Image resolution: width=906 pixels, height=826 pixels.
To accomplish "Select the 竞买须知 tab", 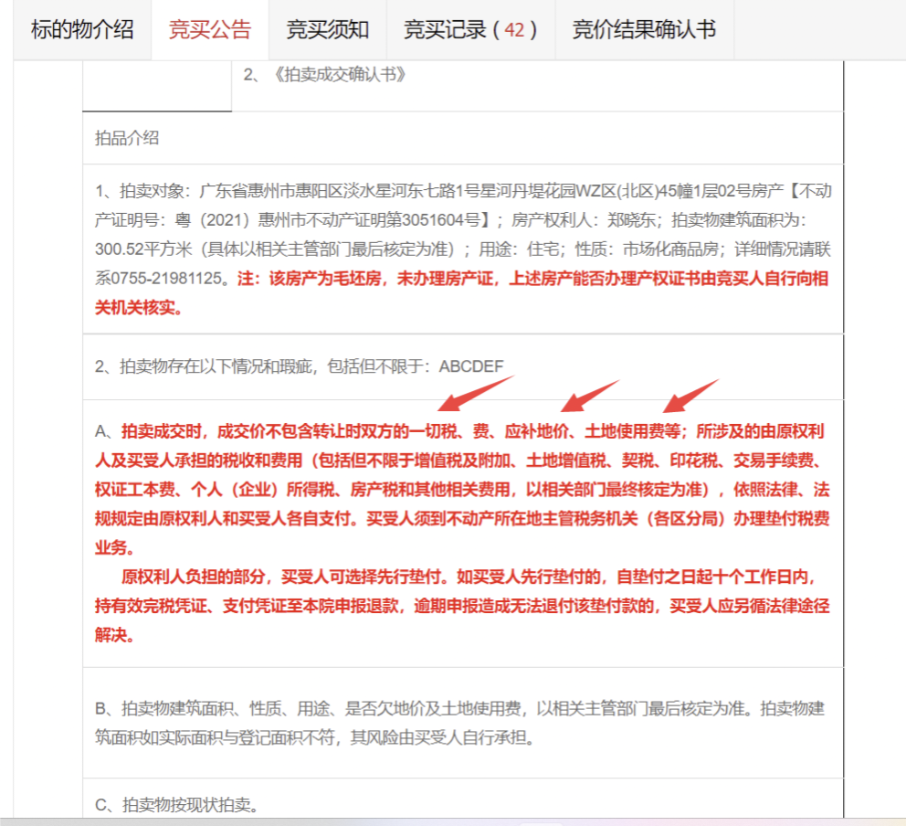I will click(x=327, y=30).
